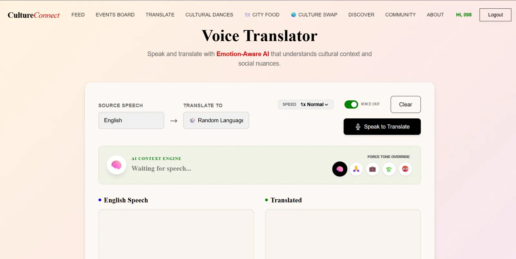Select the brain auto tone override
Viewport: 516px width, 259px height.
340,169
